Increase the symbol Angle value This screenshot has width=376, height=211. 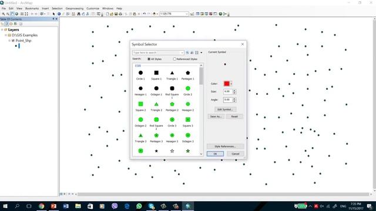tap(234, 98)
